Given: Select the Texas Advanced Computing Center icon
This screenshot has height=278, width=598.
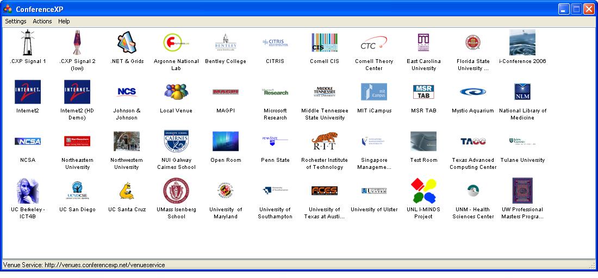Looking at the screenshot, I should coord(473,141).
